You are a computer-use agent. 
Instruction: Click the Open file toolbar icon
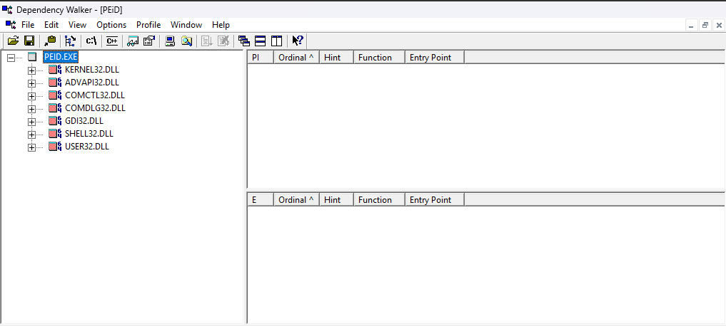coord(14,41)
